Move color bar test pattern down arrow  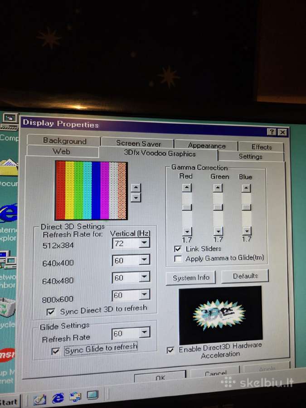(136, 198)
